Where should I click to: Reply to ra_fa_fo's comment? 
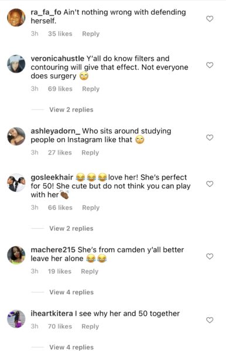[91, 34]
